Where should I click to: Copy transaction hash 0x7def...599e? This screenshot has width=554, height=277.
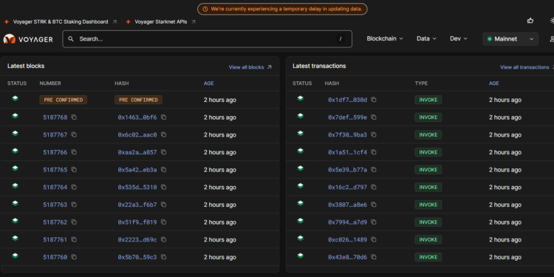(x=374, y=117)
